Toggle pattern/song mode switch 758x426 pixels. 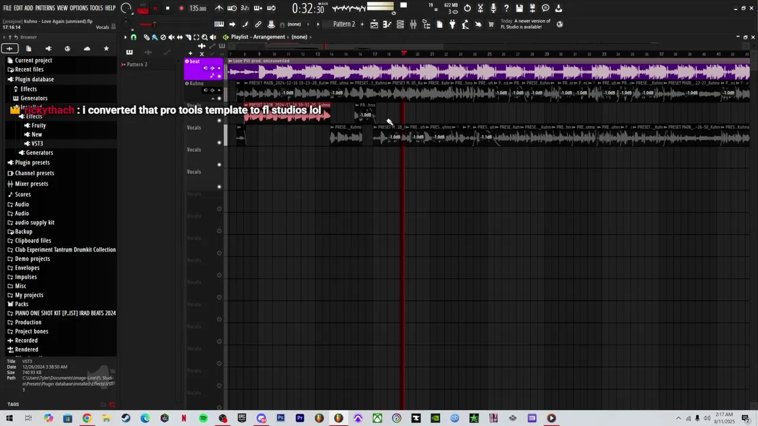click(143, 9)
